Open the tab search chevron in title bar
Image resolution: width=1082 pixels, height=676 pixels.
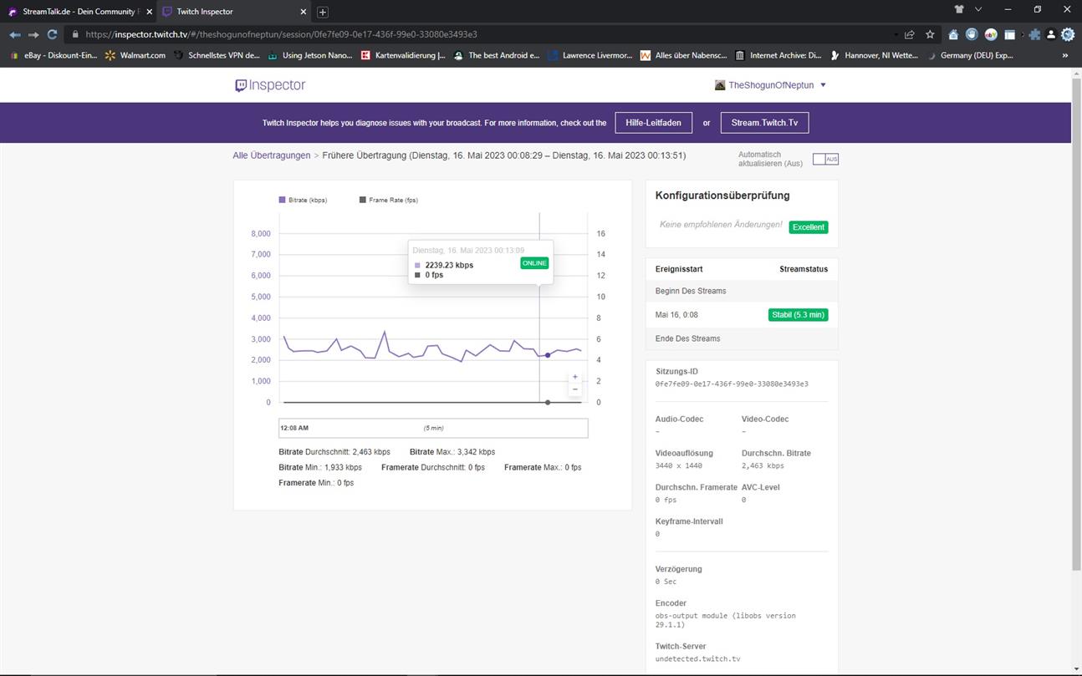pos(978,10)
